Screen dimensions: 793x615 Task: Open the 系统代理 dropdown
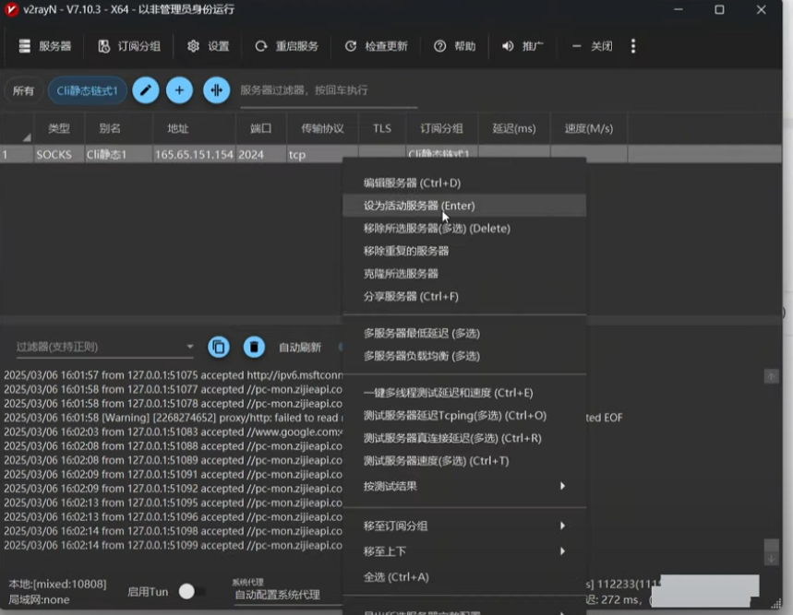(x=286, y=595)
